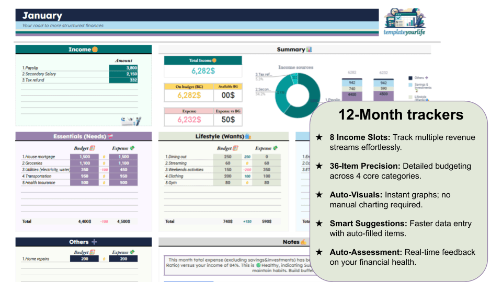Click the dark teal Payslip segment of the donut chart

pos(313,96)
